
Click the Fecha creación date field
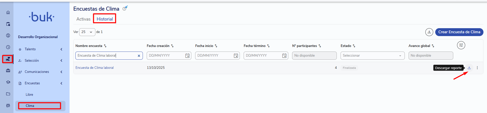click(169, 56)
